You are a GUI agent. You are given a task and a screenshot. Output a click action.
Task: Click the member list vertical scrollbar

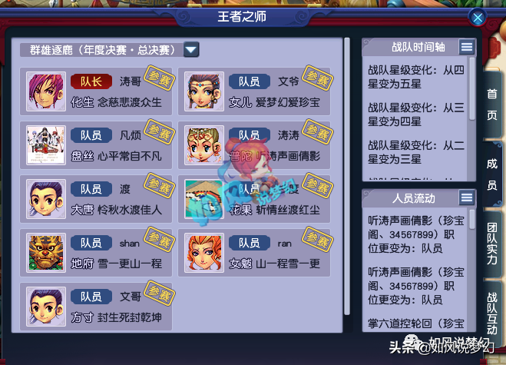(347, 177)
